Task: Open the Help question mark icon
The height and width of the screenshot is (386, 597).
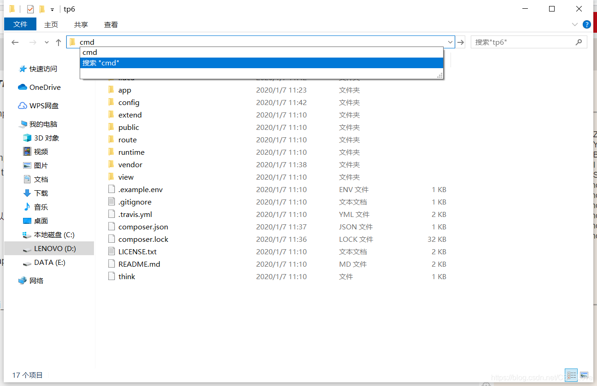Action: pyautogui.click(x=587, y=24)
